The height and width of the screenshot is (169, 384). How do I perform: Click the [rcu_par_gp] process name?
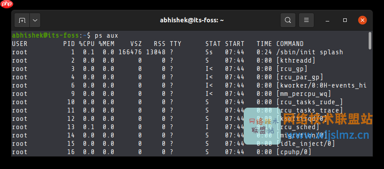tap(300, 77)
